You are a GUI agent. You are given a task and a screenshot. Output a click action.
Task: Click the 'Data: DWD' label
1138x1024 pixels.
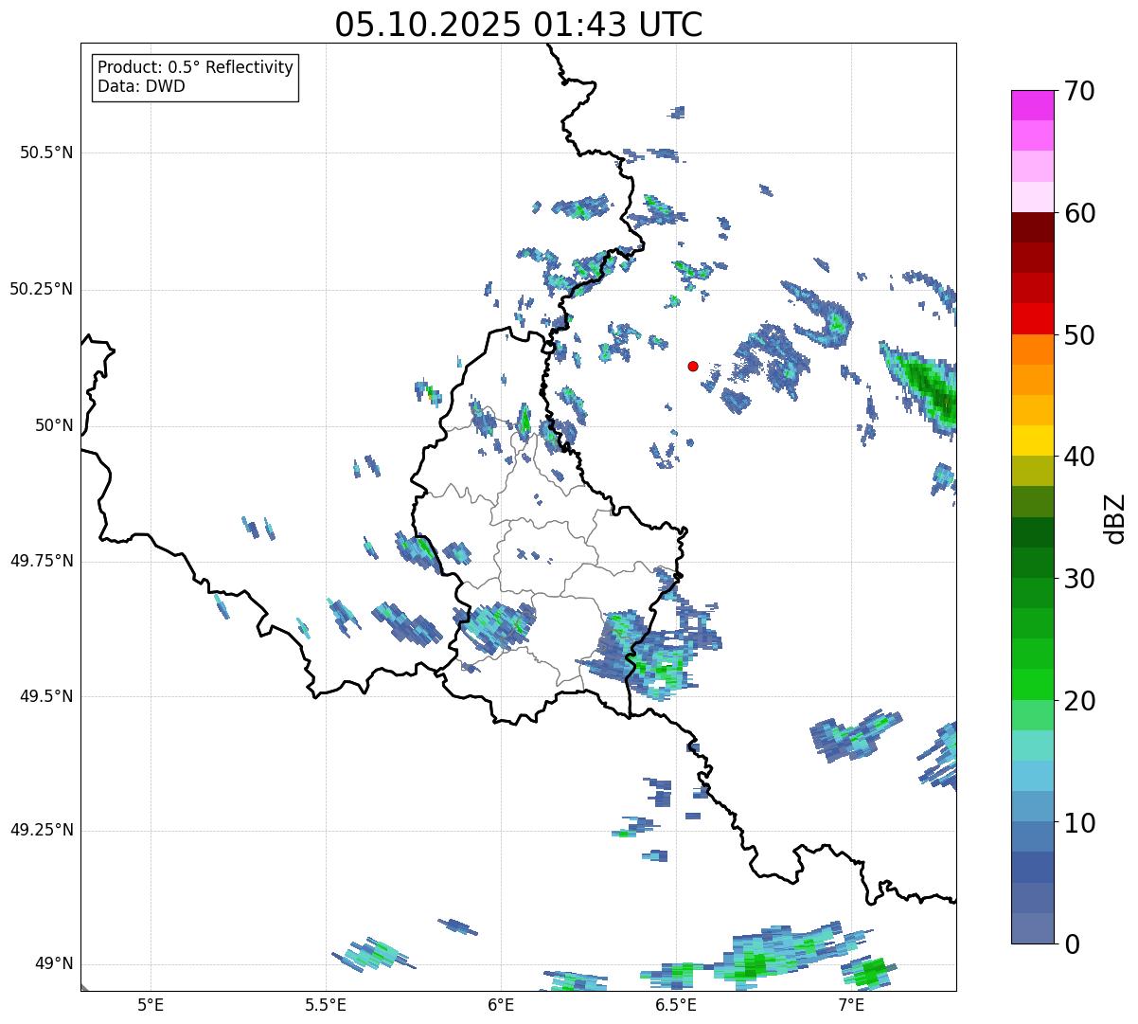tap(141, 86)
